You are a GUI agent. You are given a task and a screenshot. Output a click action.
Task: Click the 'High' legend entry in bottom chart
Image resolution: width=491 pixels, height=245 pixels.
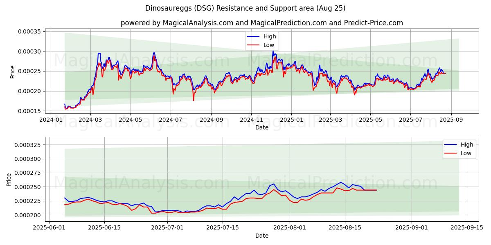pyautogui.click(x=459, y=145)
